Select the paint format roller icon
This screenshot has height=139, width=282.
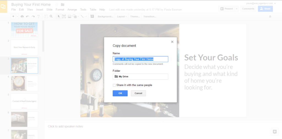[x=39, y=16]
